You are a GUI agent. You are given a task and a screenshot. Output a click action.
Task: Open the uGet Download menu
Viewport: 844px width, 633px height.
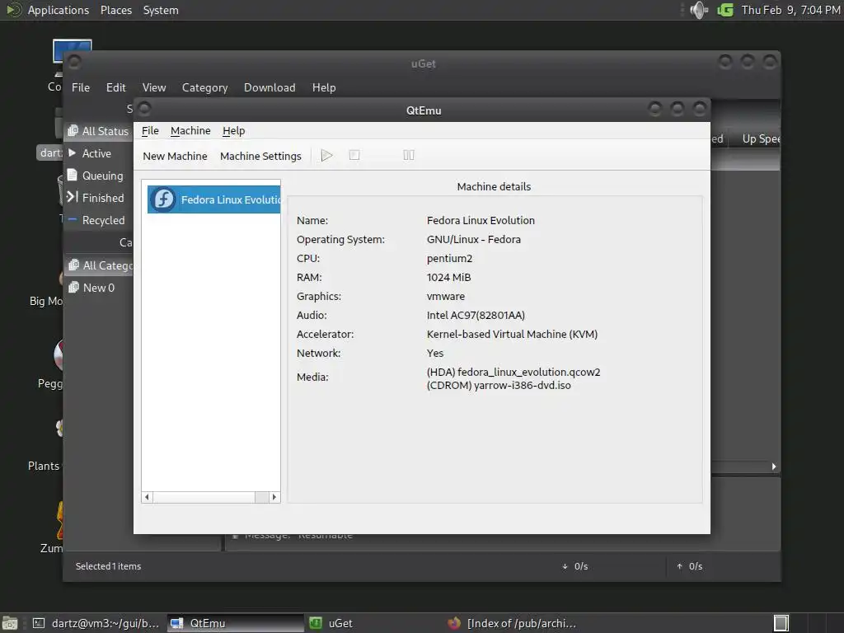click(270, 87)
